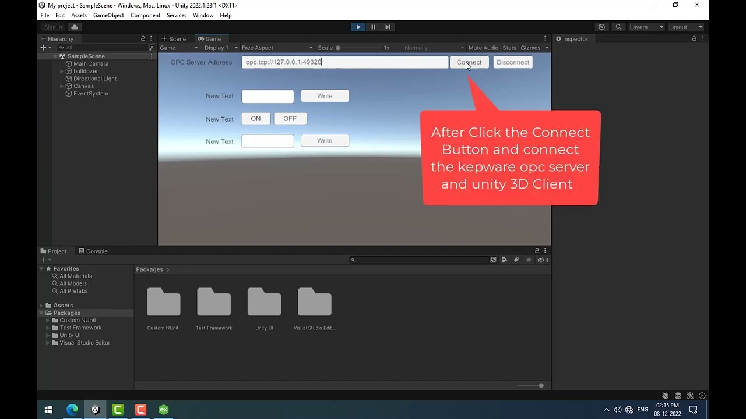Open Undo History icon in top toolbar
746x419 pixels.
click(x=602, y=27)
